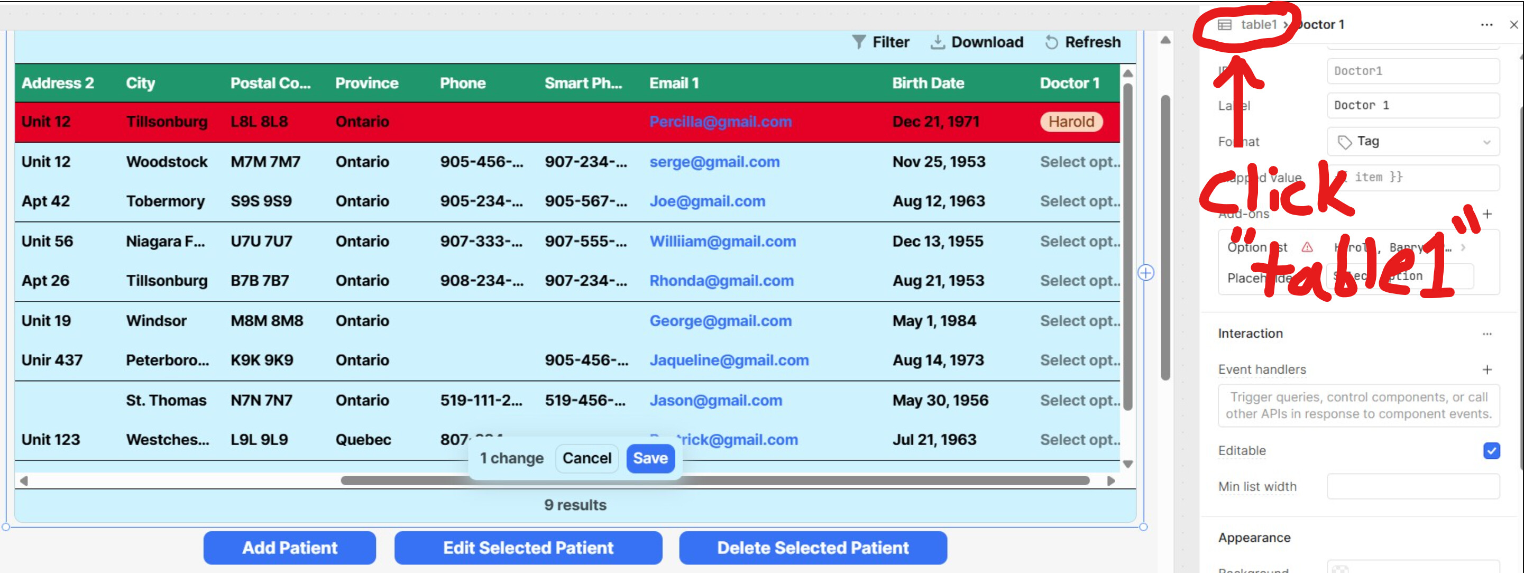Open the three-dot menu beside Doctor 1
Image resolution: width=1524 pixels, height=573 pixels.
tap(1486, 25)
